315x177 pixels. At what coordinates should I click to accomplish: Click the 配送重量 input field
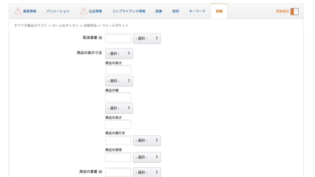click(118, 38)
